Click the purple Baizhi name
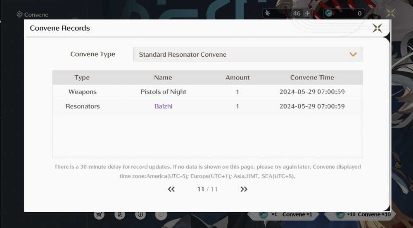This screenshot has height=228, width=413. pyautogui.click(x=163, y=106)
